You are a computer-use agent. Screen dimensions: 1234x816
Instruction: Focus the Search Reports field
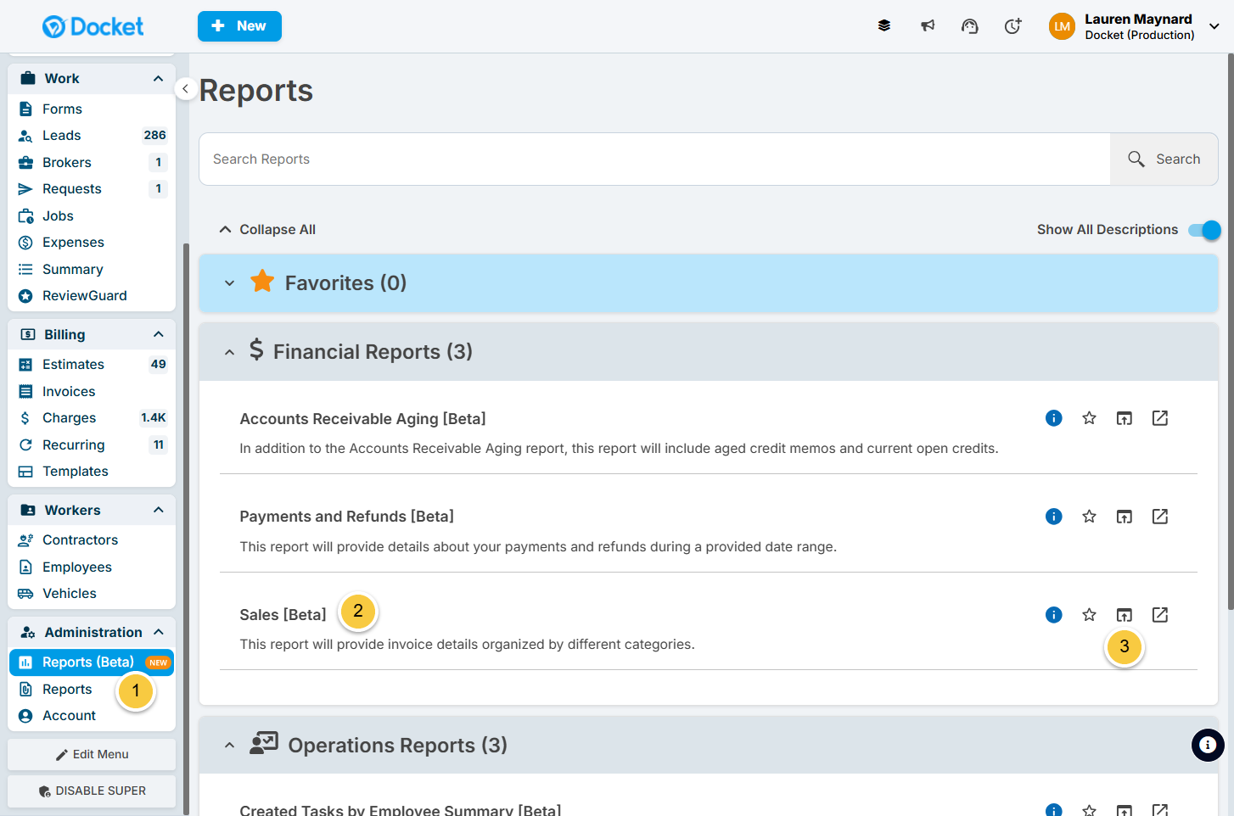click(654, 159)
